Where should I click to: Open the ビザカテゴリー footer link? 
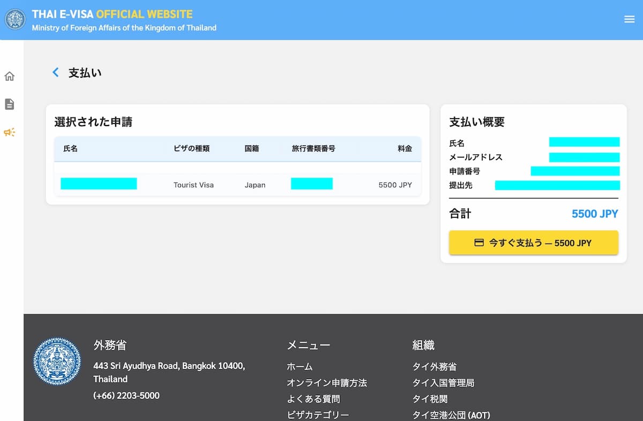click(318, 415)
